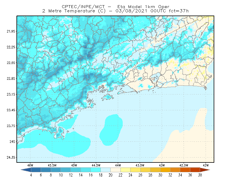Click the subtitle '2 Metre Temperature (C)' line
This screenshot has width=231, height=178.
[115, 11]
